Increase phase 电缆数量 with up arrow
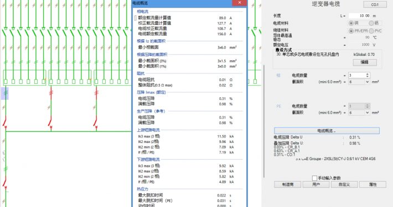The image size is (393, 207). [368, 74]
